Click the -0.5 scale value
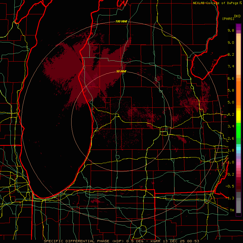 pos(230,186)
